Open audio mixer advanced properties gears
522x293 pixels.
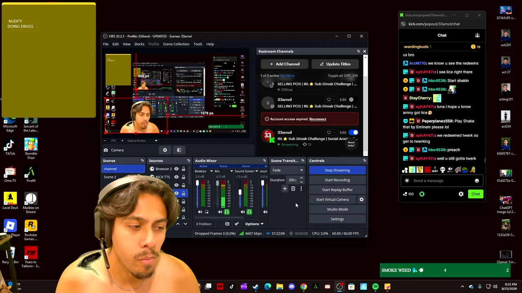pyautogui.click(x=237, y=224)
